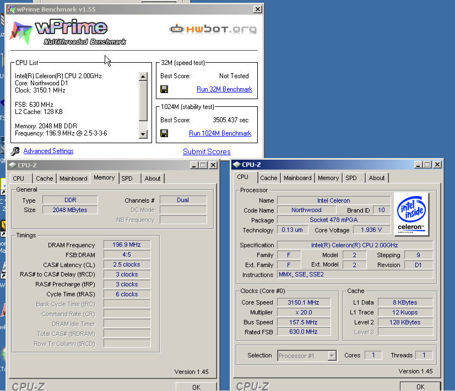
Task: Click OK in the left CPU-Z window
Action: 197,387
